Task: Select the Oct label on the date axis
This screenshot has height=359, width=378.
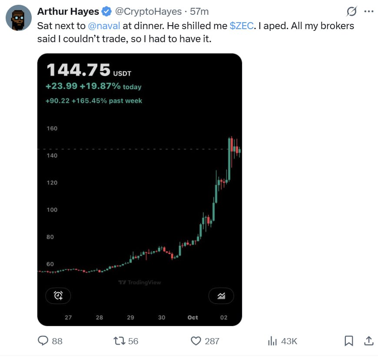Action: [192, 318]
